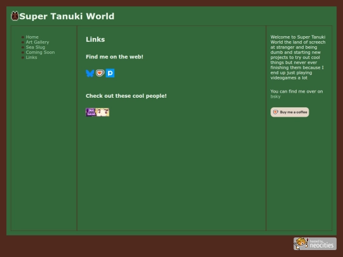Visit the anime eyes site badge
343x257 pixels.
coord(103,112)
